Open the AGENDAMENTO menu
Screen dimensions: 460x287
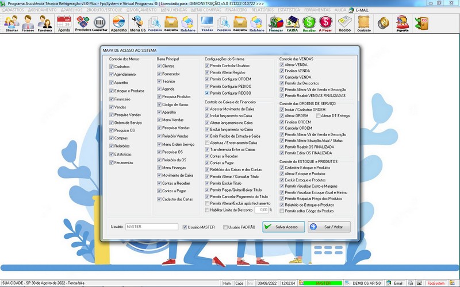42,10
